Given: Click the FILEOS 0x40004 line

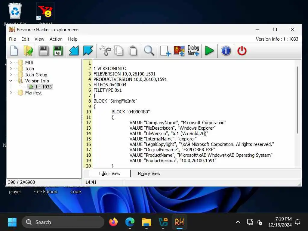Looking at the screenshot, I should [110, 85].
